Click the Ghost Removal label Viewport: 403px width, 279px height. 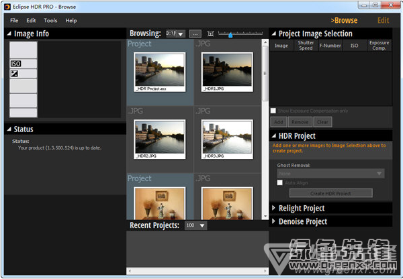(294, 166)
